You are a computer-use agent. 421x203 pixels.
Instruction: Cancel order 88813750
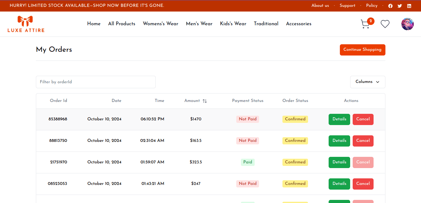363,141
